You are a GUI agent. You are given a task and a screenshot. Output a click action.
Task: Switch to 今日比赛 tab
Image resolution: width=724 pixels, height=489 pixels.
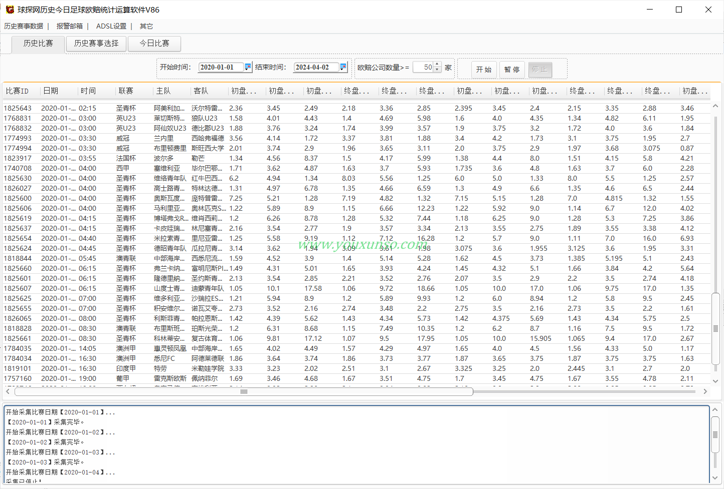pyautogui.click(x=154, y=44)
